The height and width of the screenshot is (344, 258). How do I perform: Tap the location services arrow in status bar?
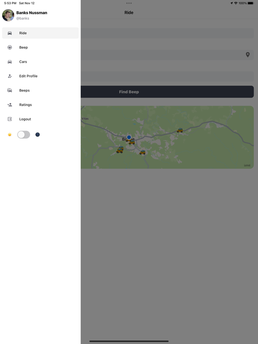232,3
